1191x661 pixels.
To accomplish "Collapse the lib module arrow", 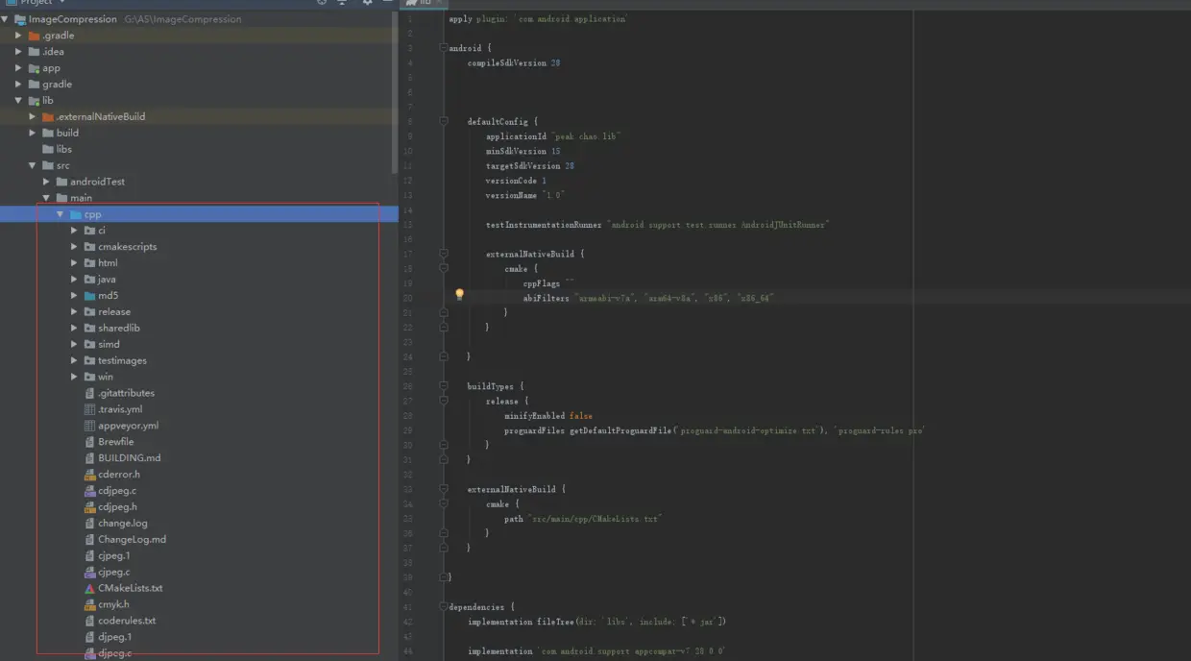I will (x=19, y=100).
